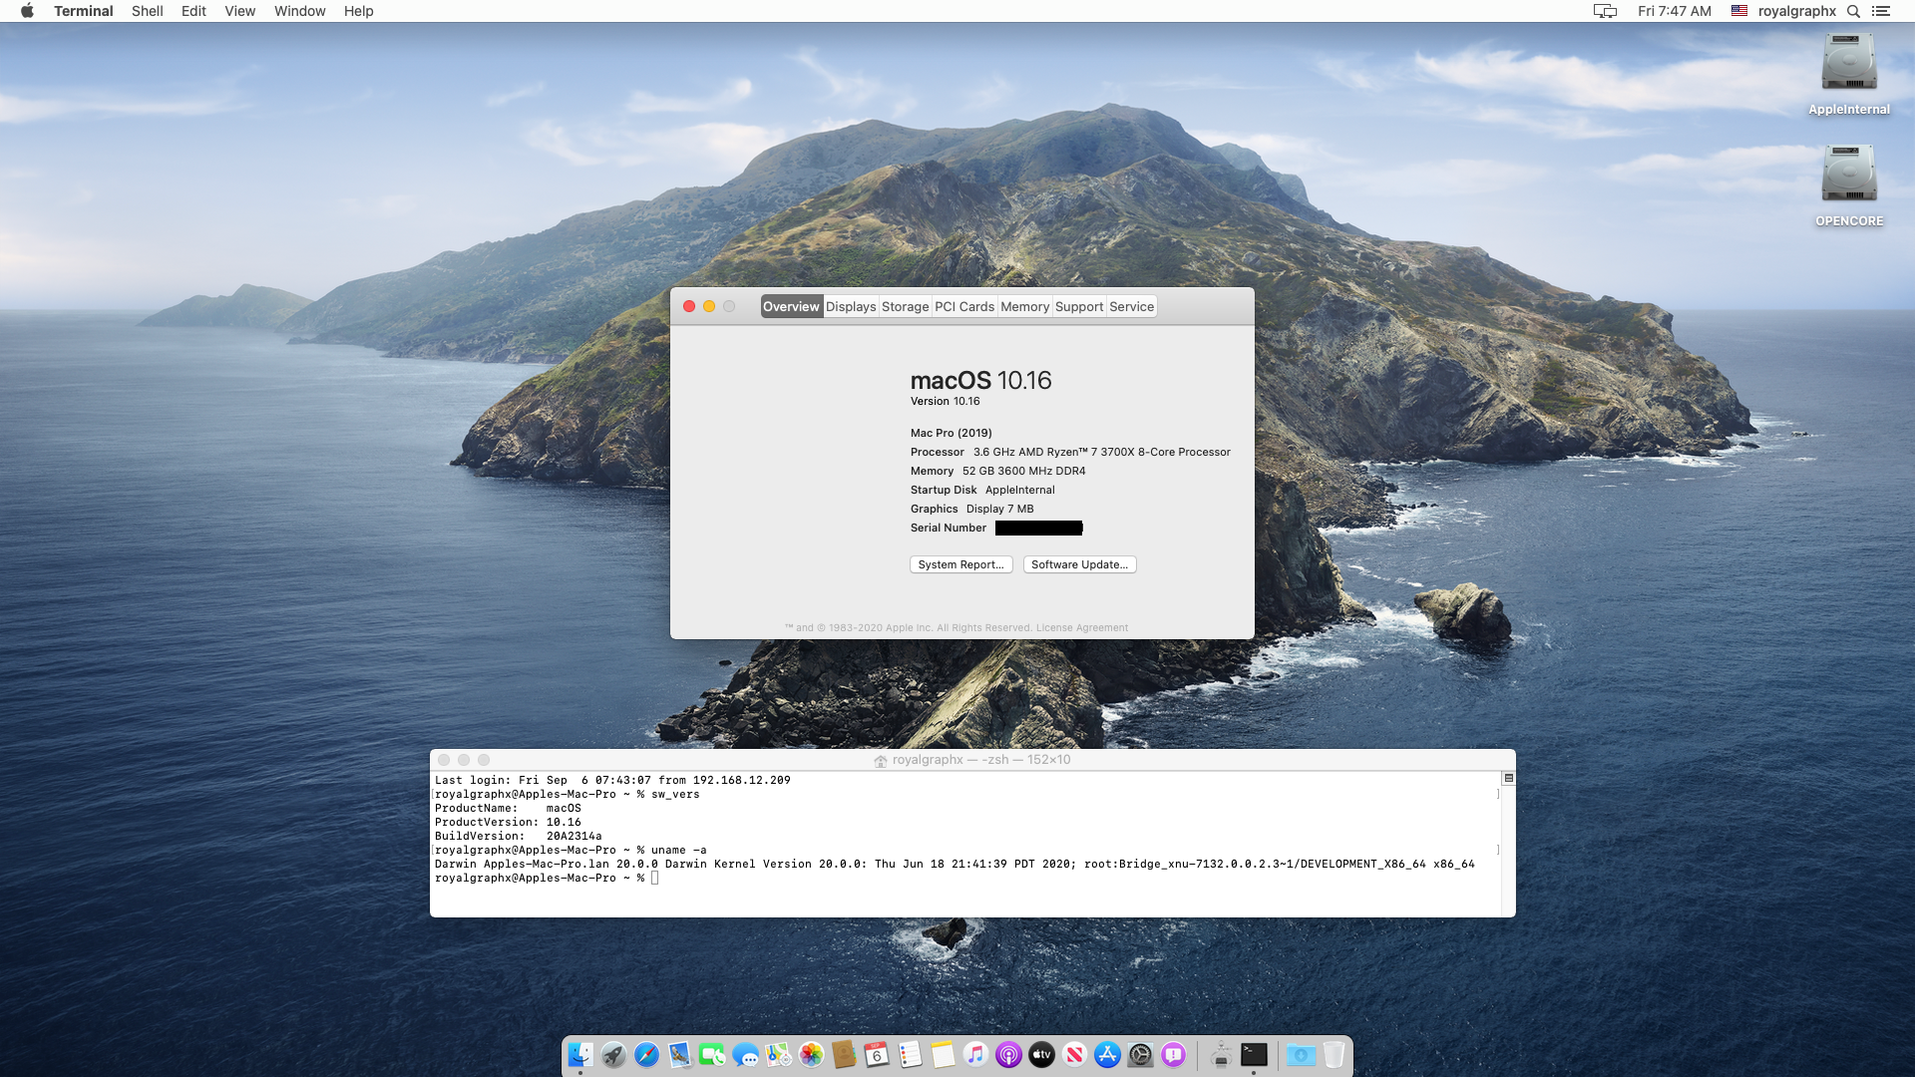Open Apple TV app in dock
This screenshot has height=1077, width=1915.
point(1041,1054)
